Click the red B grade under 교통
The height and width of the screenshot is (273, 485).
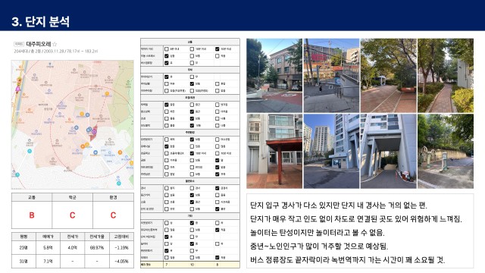[x=32, y=215]
